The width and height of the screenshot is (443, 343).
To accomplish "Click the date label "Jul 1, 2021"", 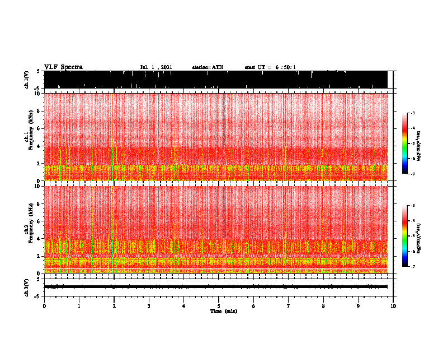I will point(156,67).
